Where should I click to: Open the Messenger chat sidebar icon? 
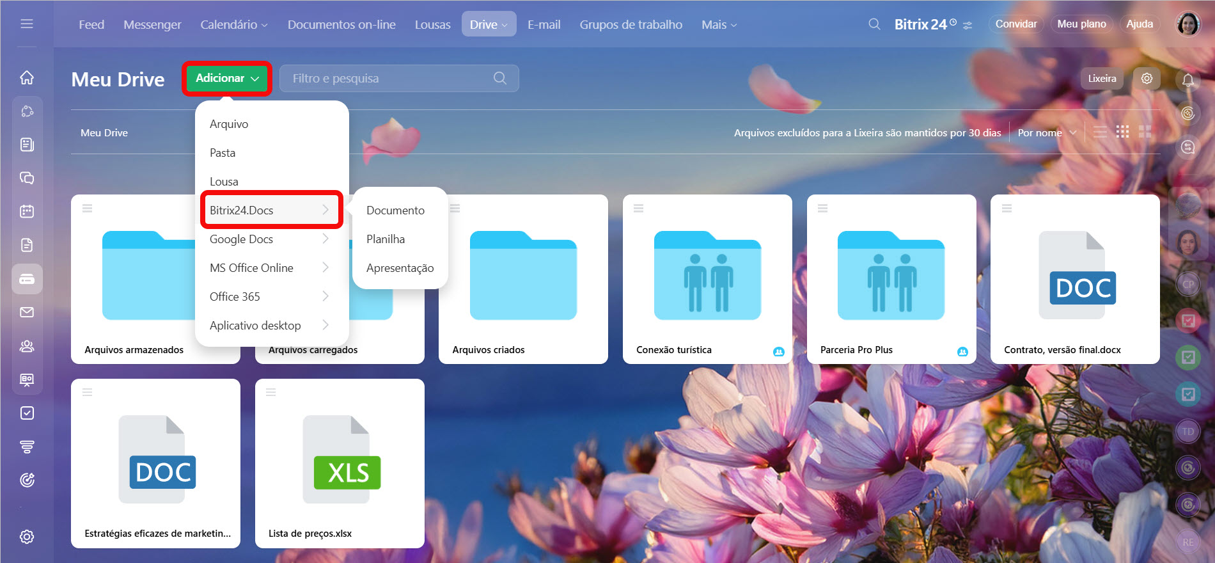pos(27,178)
